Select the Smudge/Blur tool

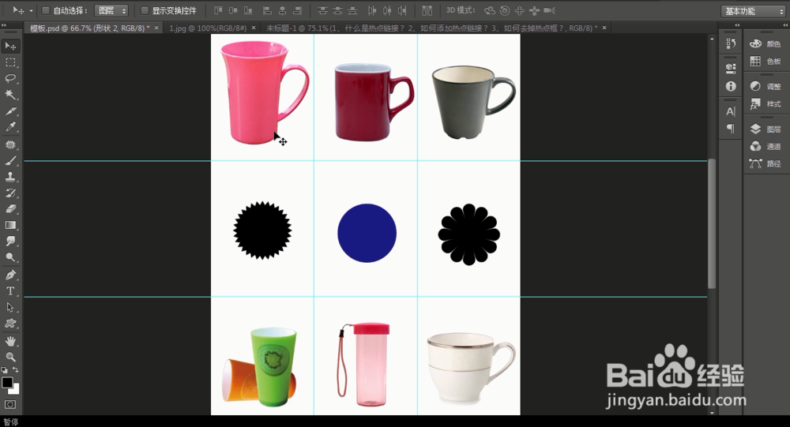click(10, 242)
